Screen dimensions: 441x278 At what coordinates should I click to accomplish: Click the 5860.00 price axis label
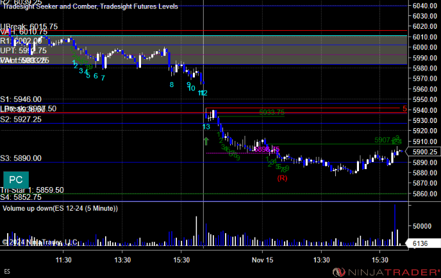425,193
